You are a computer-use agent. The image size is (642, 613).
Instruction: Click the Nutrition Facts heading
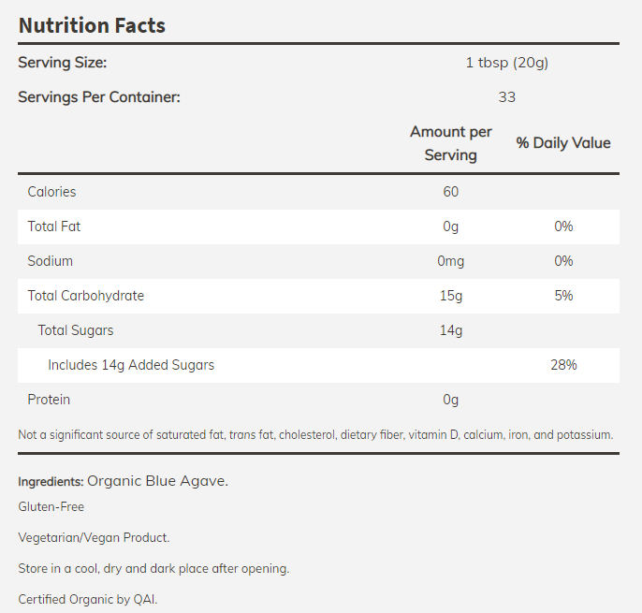click(x=92, y=25)
